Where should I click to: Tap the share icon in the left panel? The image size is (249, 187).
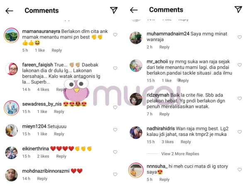pyautogui.click(x=114, y=10)
